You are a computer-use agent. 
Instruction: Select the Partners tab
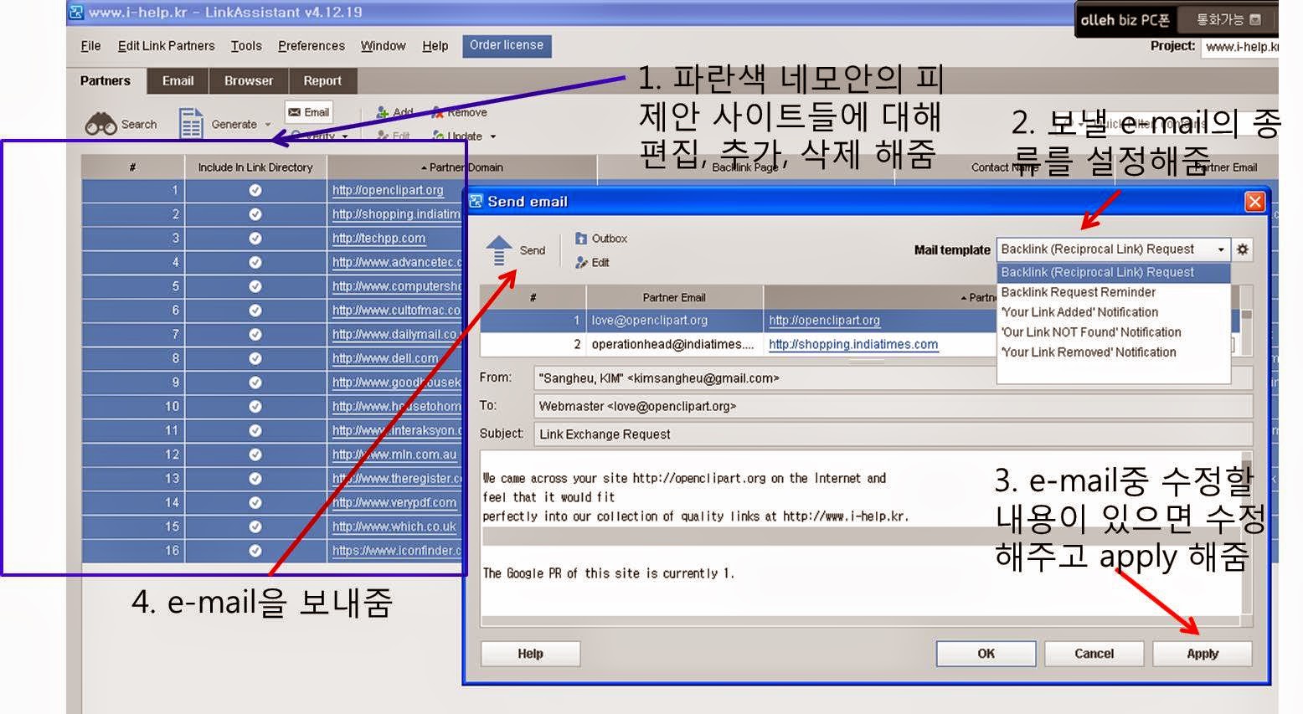point(106,81)
